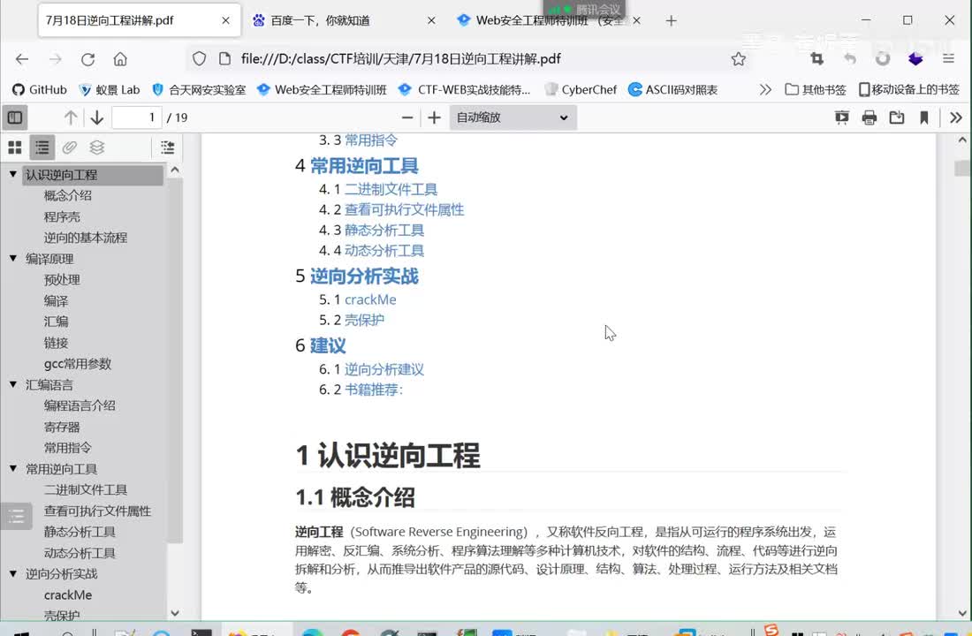Open the current view bookmark icon

tap(923, 117)
